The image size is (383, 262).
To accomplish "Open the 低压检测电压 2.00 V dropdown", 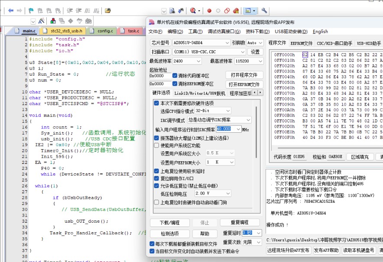I will (213, 193).
